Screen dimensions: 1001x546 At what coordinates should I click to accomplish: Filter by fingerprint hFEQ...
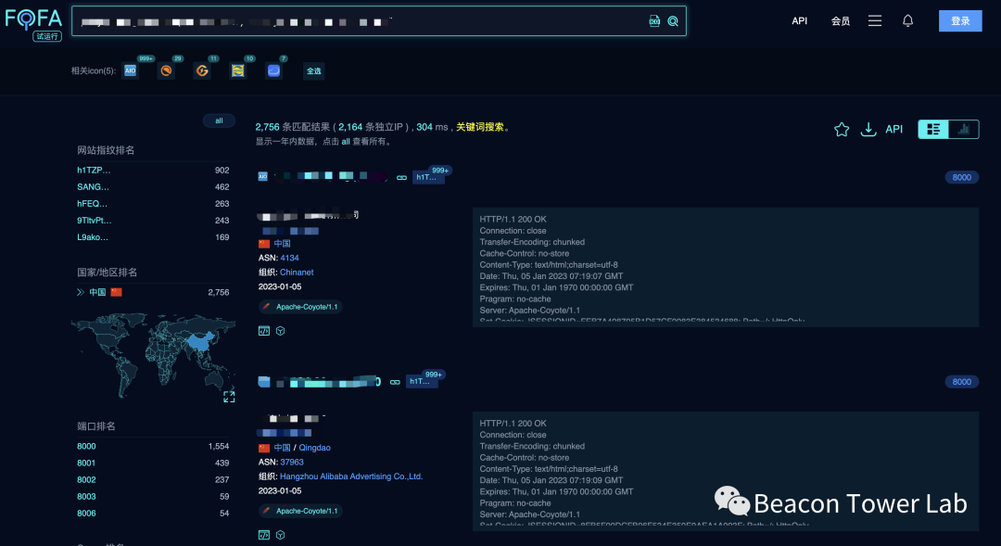pos(92,204)
